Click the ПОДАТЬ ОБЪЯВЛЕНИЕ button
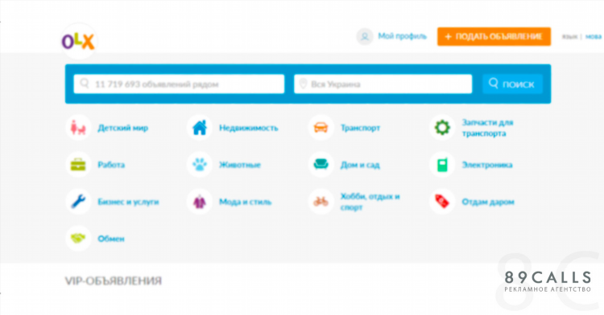 coord(494,36)
